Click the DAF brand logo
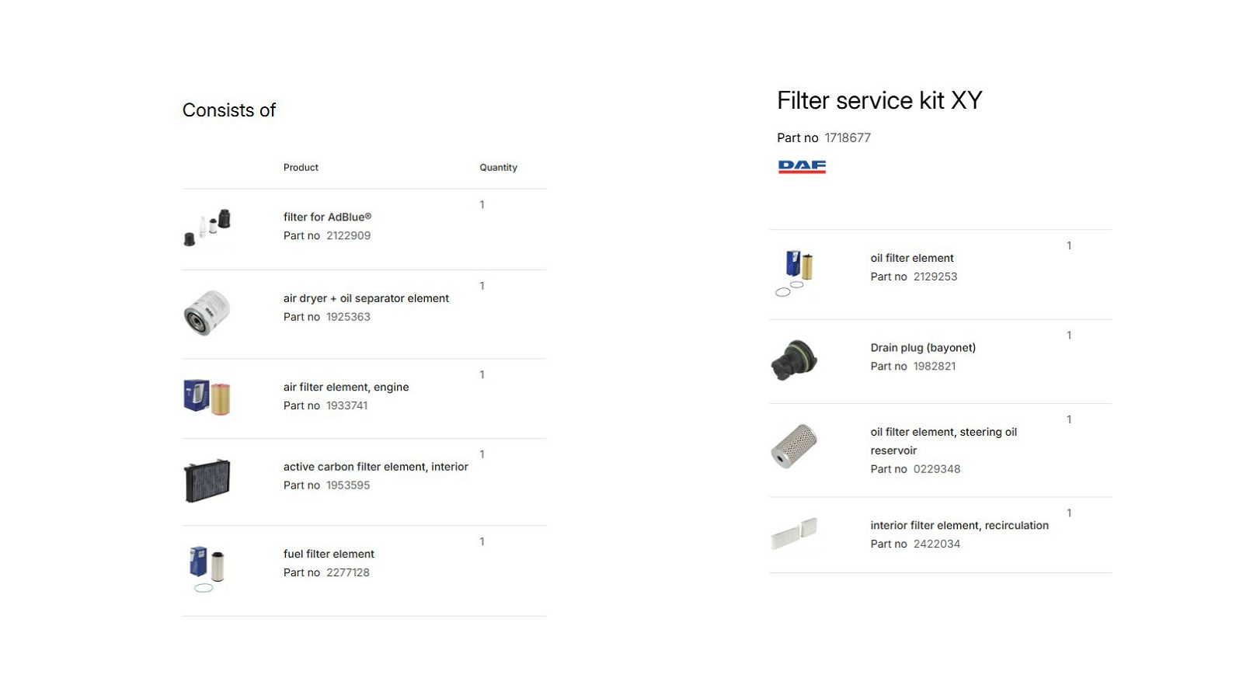The height and width of the screenshot is (699, 1243). pos(802,167)
